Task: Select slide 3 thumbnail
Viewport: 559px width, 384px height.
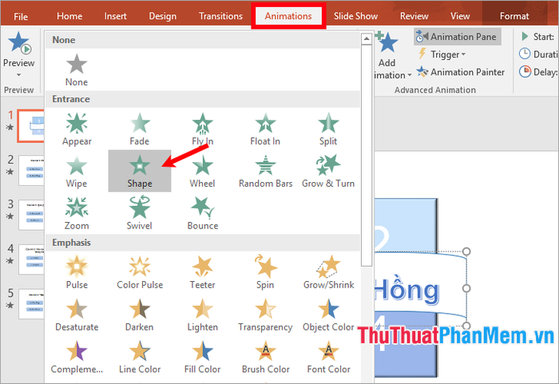Action: 32,211
